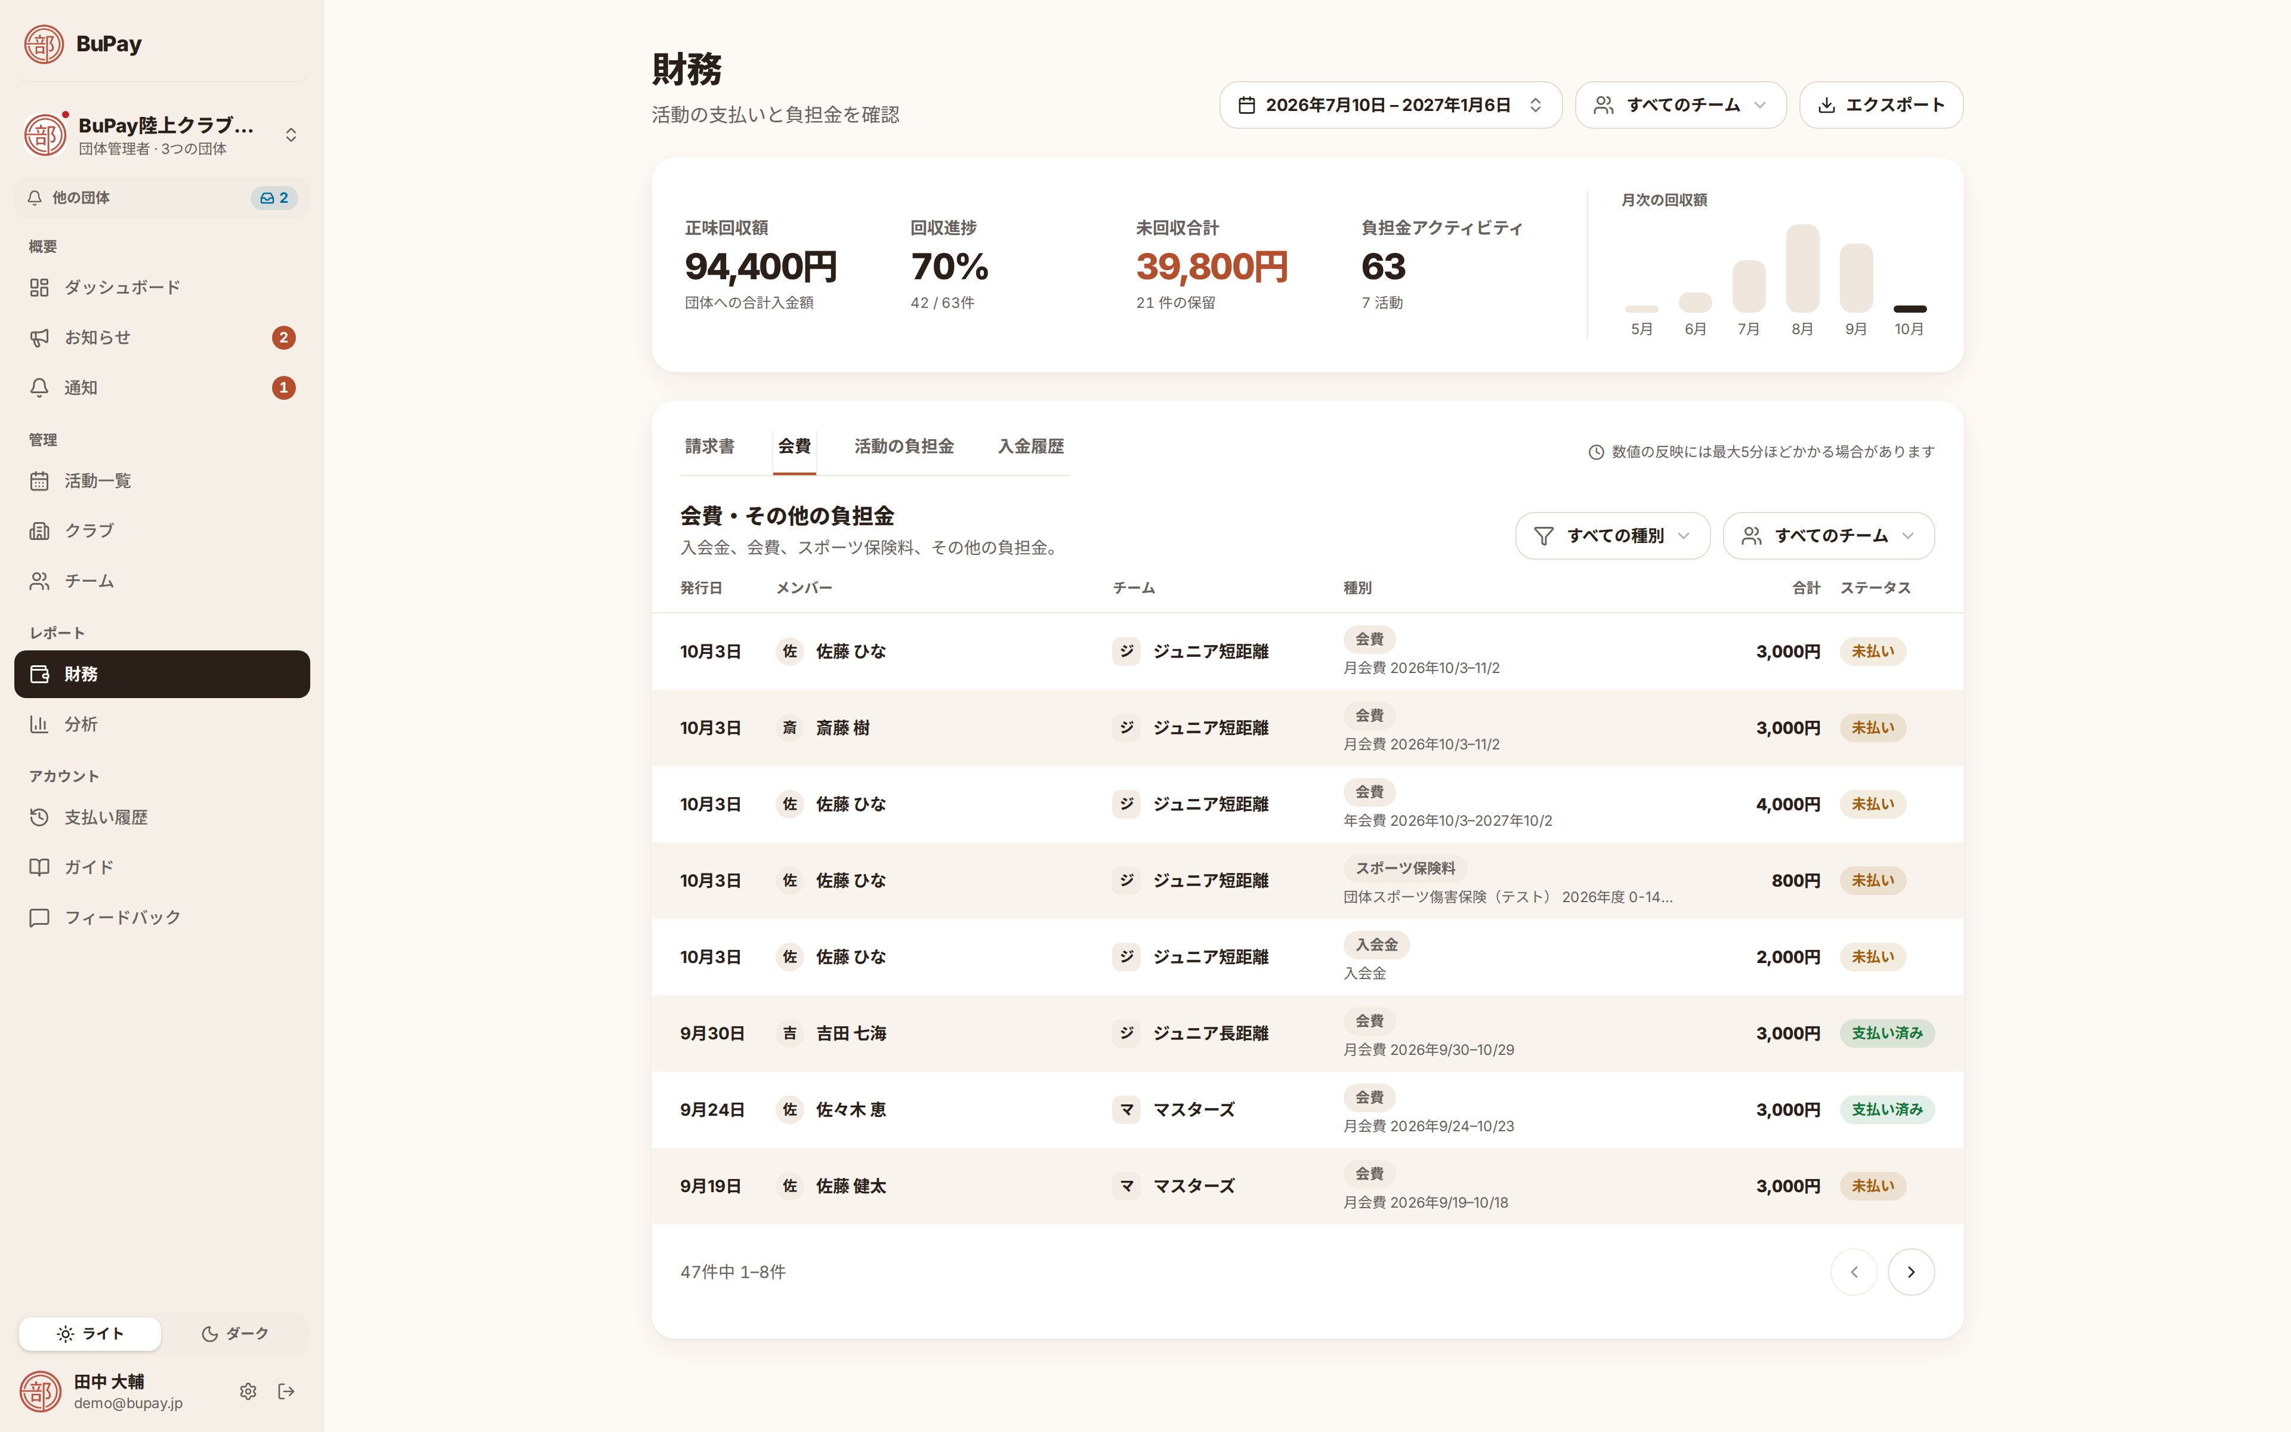The width and height of the screenshot is (2291, 1432).
Task: Open the table's すべてのチーム filter
Action: (1828, 536)
